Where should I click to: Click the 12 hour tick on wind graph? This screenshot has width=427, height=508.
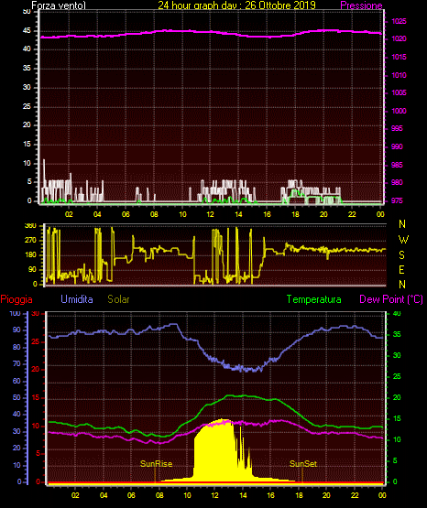pyautogui.click(x=210, y=214)
